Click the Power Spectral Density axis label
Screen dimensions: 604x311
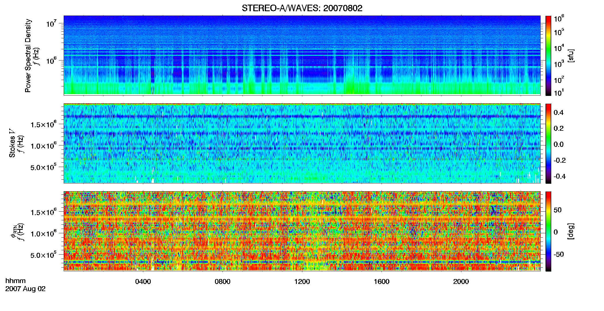pos(28,56)
